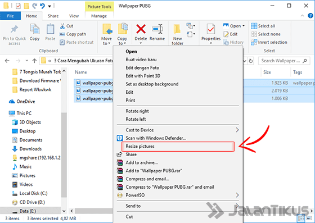Screen dimensions: 315x223
Task: Click the Up one level arrow
Action: click(x=34, y=61)
